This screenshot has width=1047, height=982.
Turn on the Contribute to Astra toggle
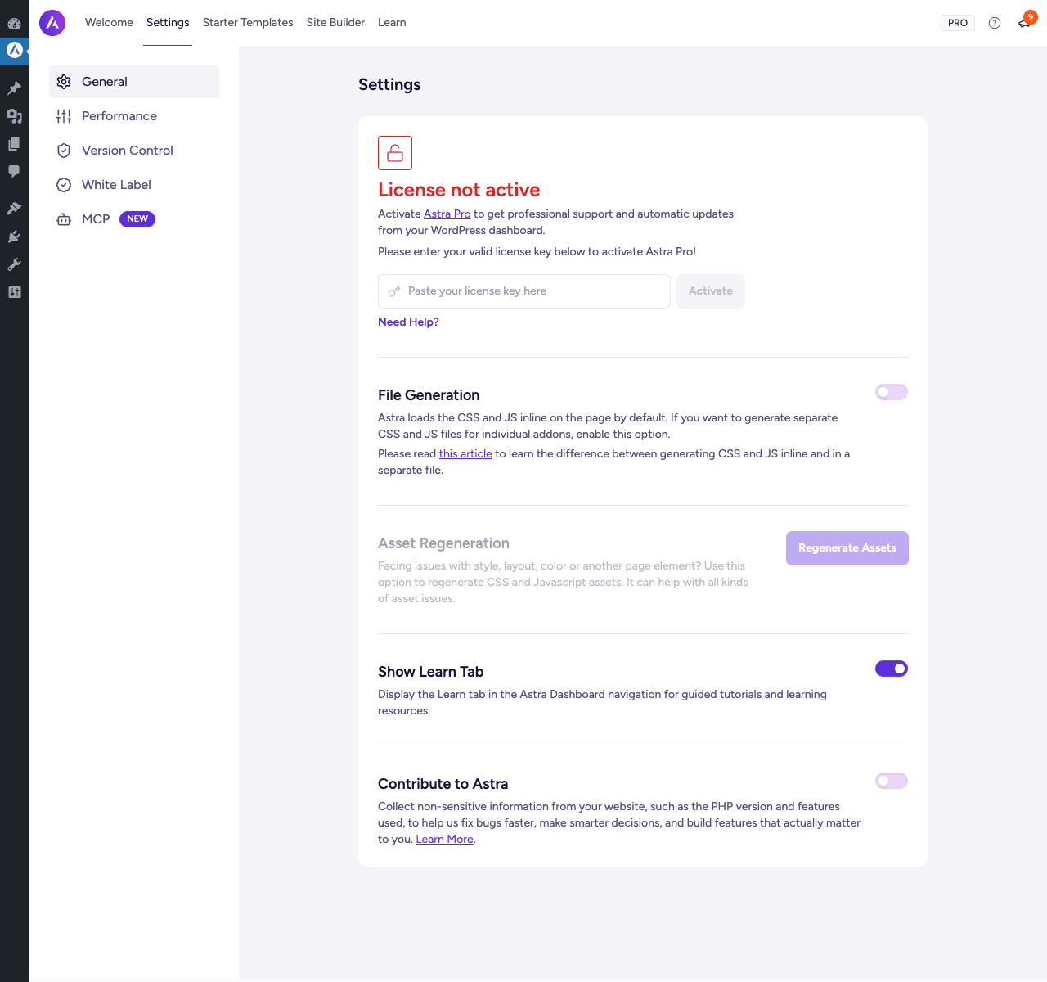pos(892,781)
